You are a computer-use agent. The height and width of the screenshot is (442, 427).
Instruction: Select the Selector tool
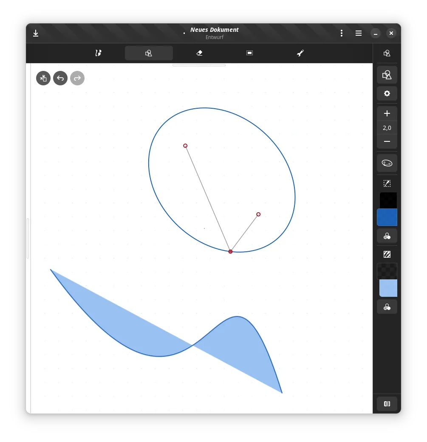[249, 53]
